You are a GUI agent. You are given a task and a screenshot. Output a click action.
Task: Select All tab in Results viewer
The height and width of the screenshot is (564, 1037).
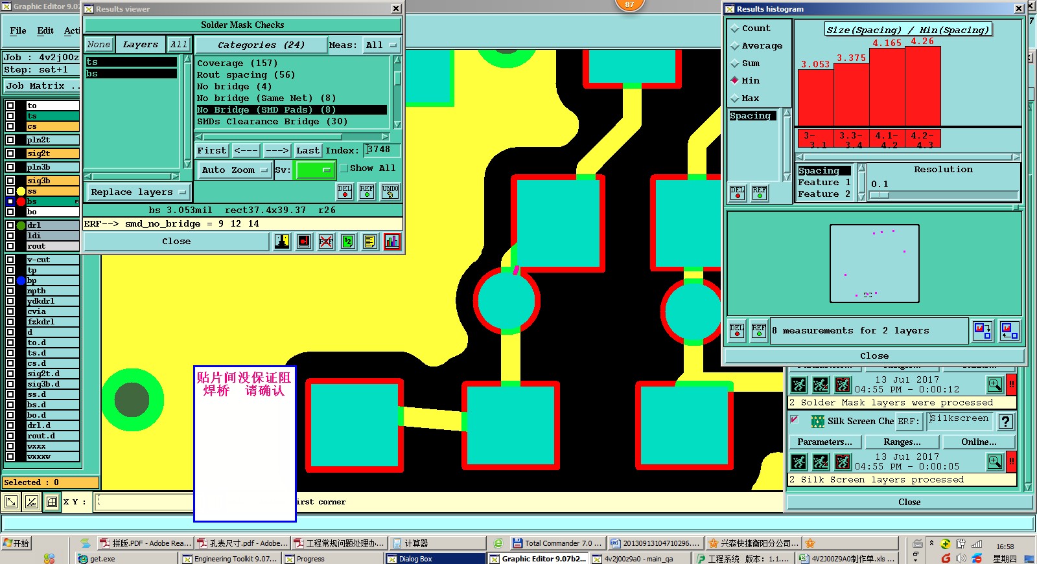(x=178, y=45)
